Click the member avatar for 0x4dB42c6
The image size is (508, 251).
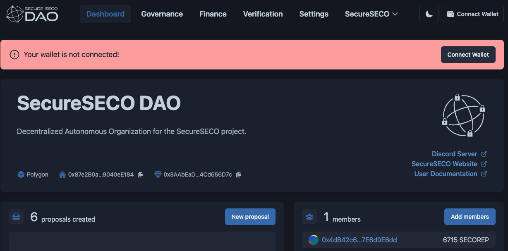point(314,240)
